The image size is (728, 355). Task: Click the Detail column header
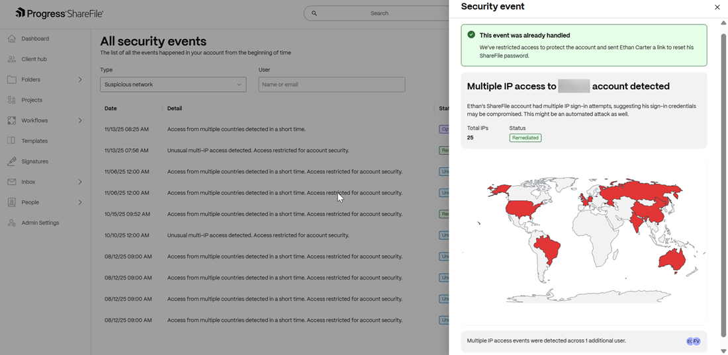pyautogui.click(x=175, y=108)
